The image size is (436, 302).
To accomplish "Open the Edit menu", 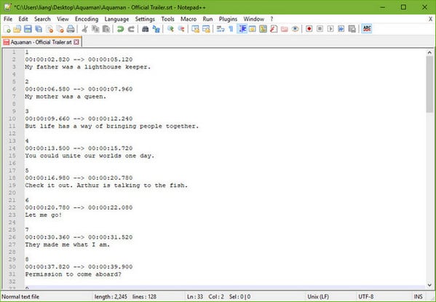I will point(23,19).
